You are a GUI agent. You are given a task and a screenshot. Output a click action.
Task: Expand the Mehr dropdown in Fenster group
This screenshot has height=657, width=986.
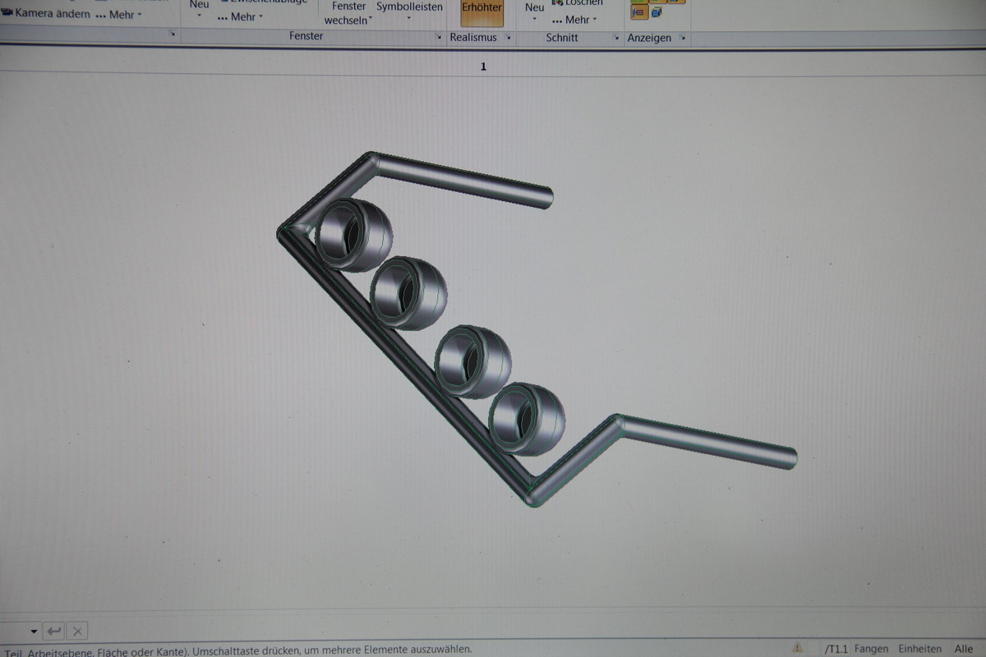click(x=240, y=16)
